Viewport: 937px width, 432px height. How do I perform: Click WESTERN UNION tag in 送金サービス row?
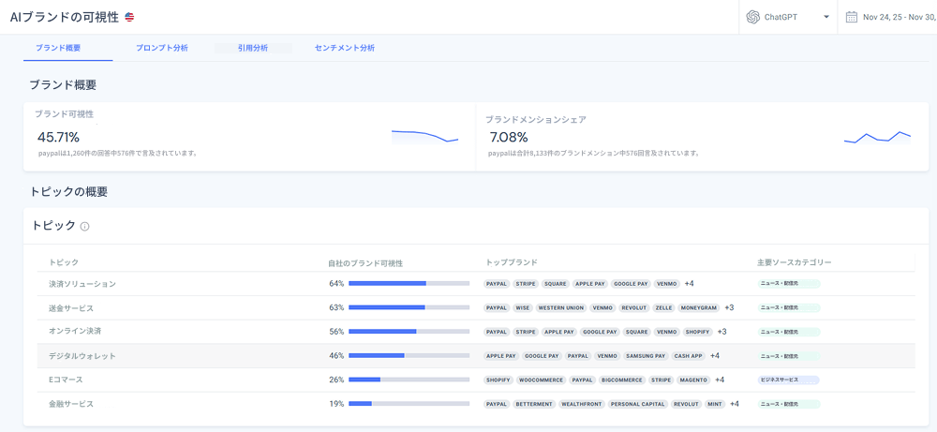click(560, 307)
